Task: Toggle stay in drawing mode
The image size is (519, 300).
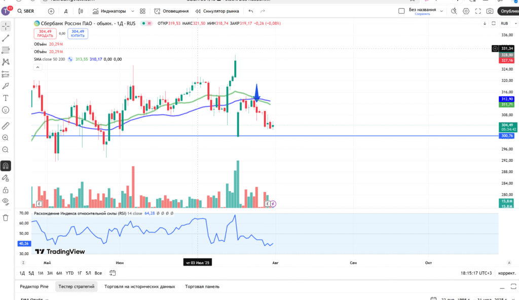Action: [x=6, y=178]
